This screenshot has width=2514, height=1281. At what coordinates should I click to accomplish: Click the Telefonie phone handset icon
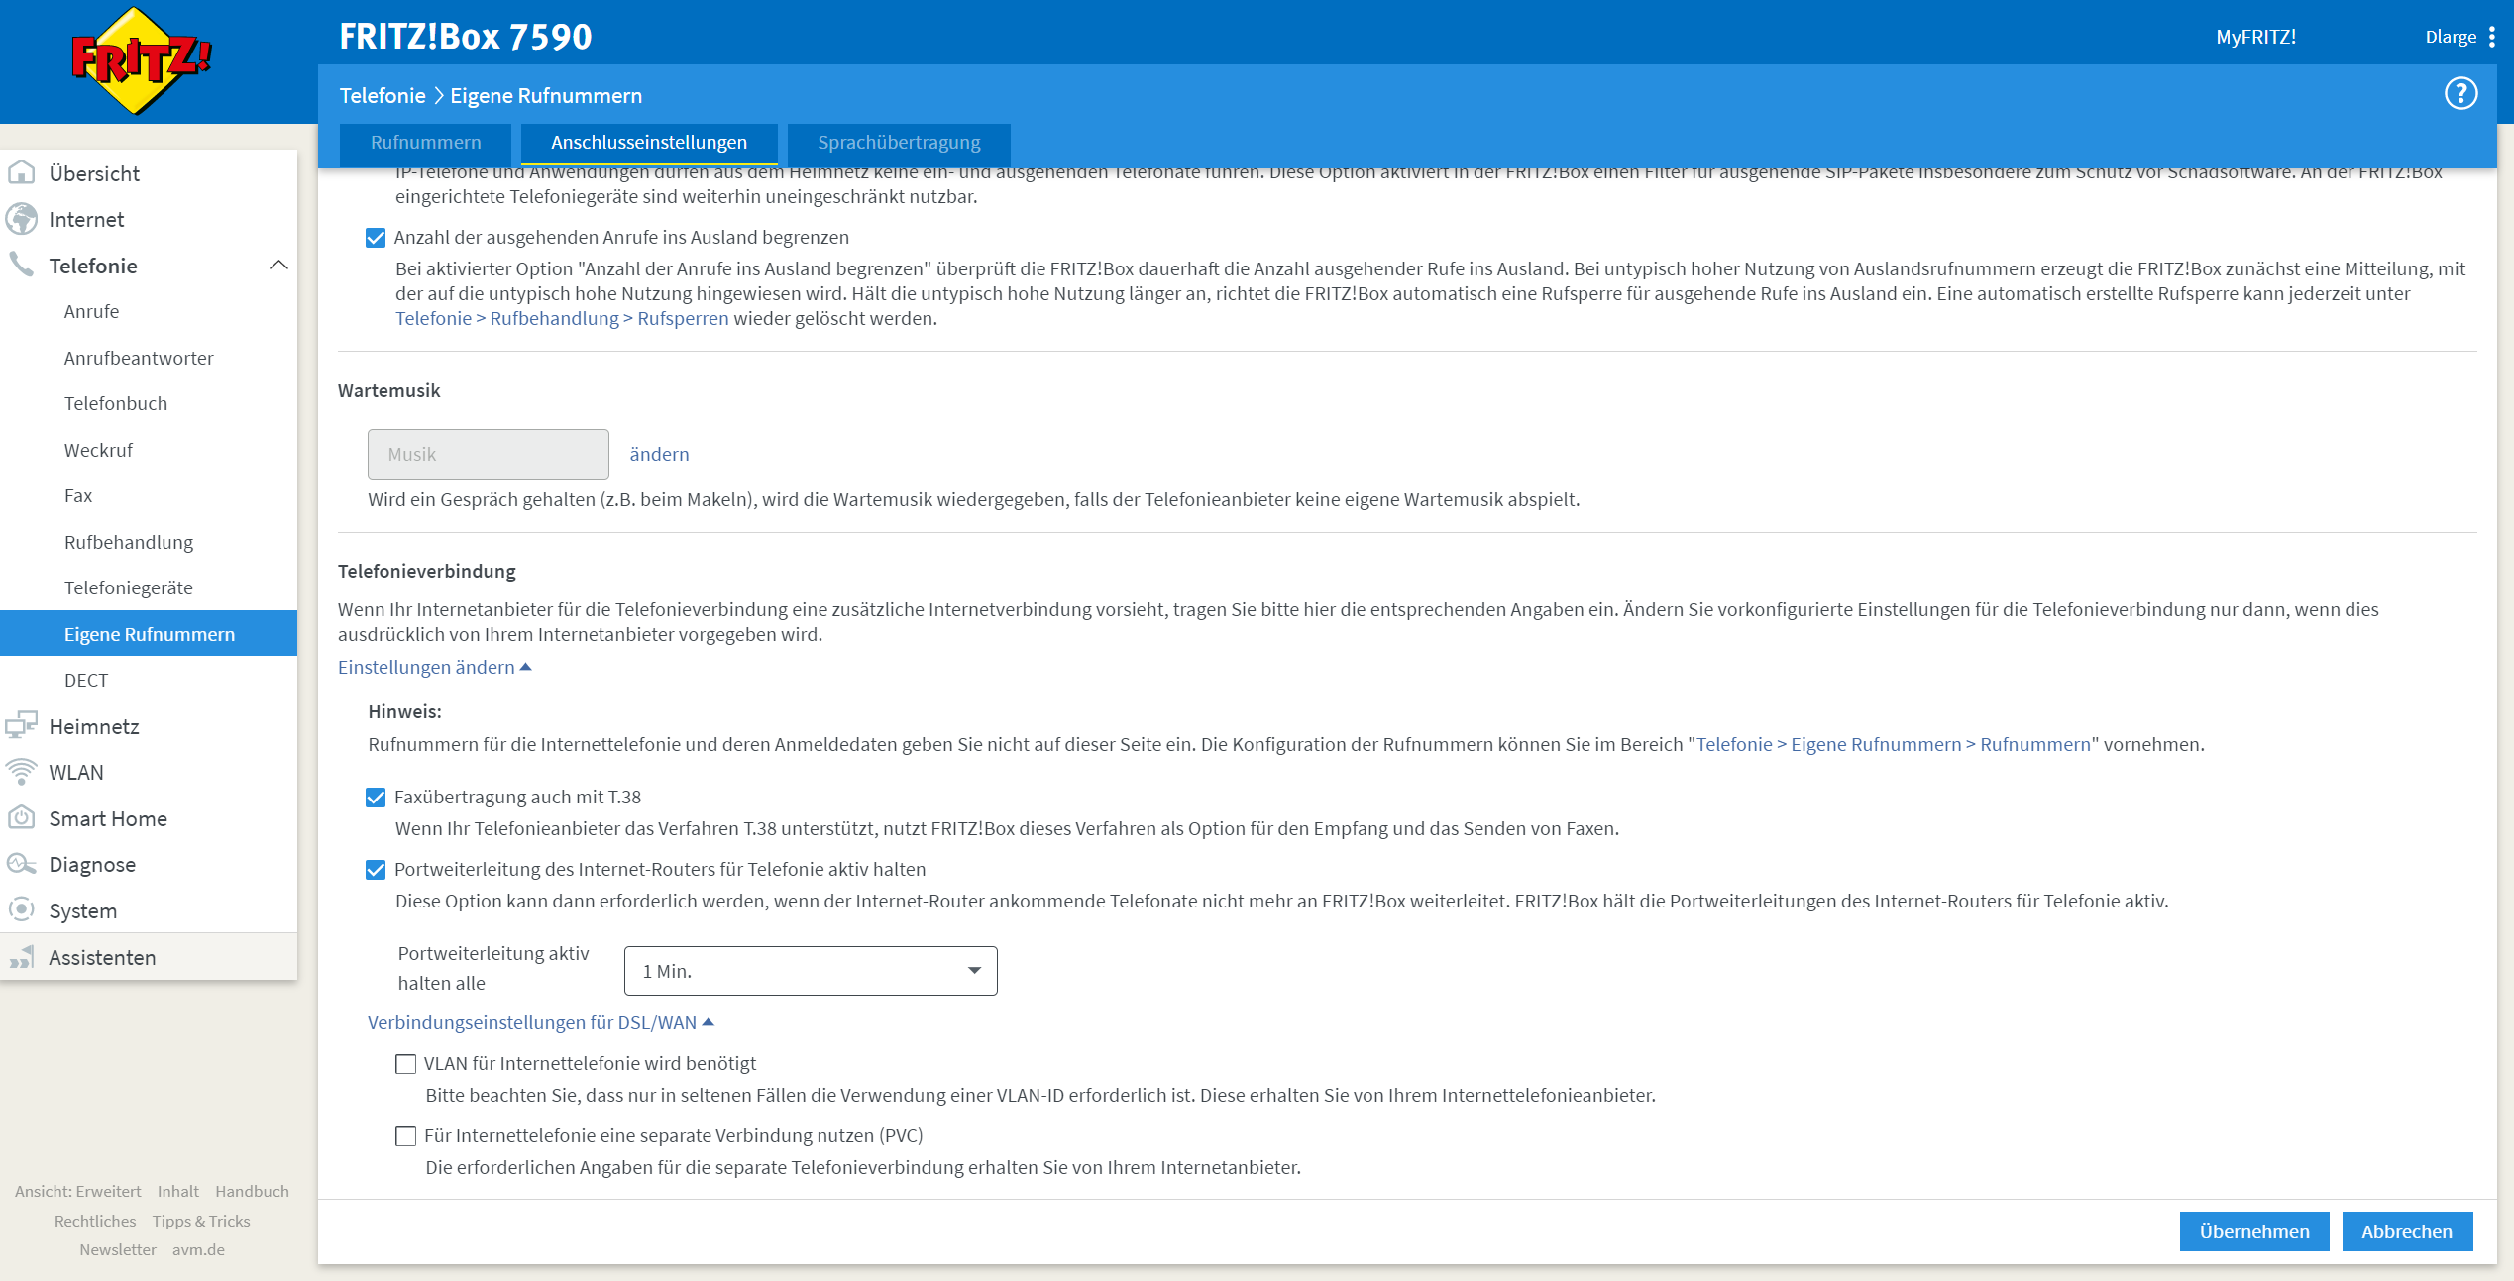tap(22, 265)
